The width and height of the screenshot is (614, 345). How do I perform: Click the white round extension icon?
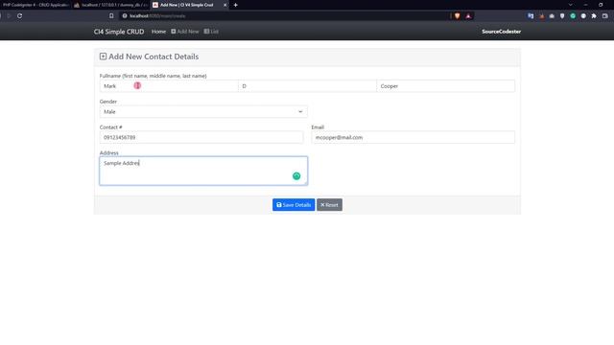583,16
